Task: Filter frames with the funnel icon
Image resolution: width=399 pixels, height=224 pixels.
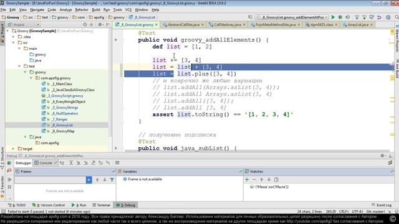Action: pos(112,180)
